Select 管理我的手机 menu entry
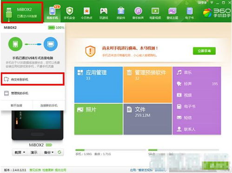 pyautogui.click(x=33, y=93)
